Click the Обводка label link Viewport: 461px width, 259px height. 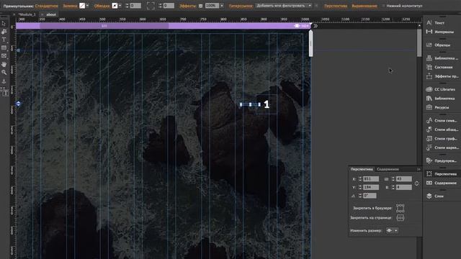point(102,6)
